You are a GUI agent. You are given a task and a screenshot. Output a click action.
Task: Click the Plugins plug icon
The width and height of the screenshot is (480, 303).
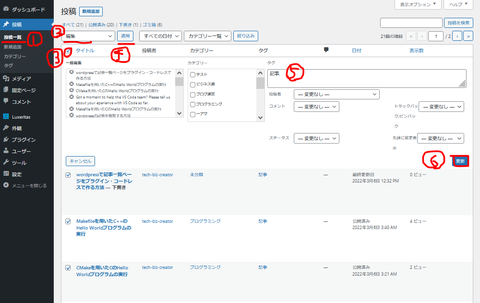coord(6,140)
